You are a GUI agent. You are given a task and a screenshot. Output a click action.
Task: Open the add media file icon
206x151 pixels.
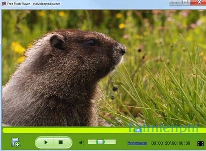[x=16, y=143]
